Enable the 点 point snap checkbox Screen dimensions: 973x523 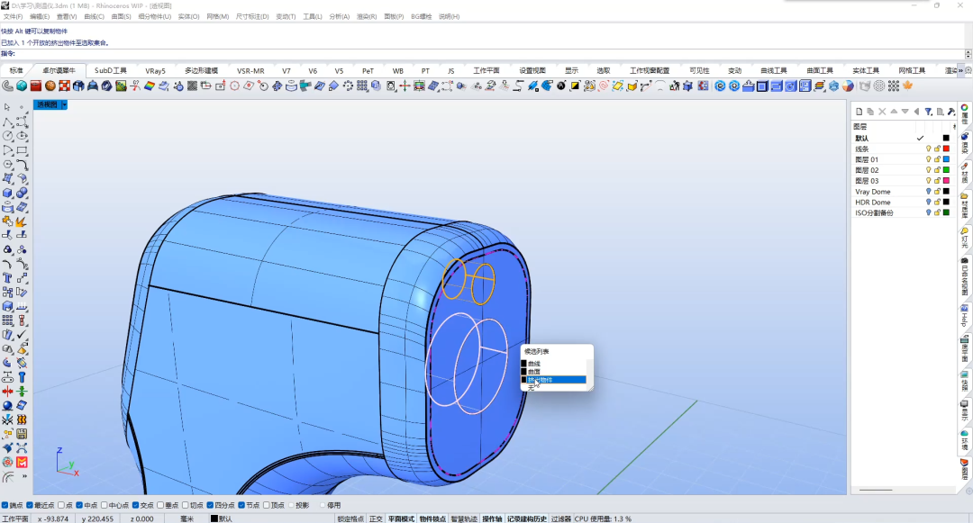(x=61, y=506)
